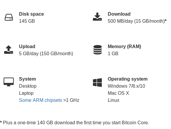Click the Disk space heading
Image resolution: width=171 pixels, height=129 pixels.
tap(31, 14)
